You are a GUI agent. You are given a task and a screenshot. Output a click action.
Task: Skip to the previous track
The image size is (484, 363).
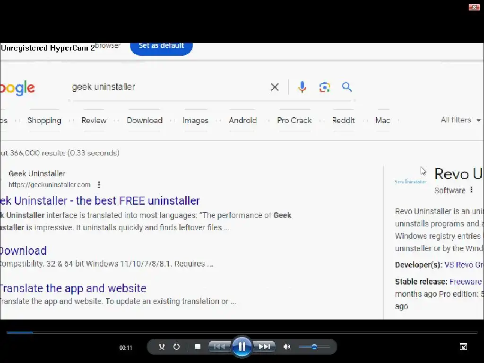click(219, 346)
